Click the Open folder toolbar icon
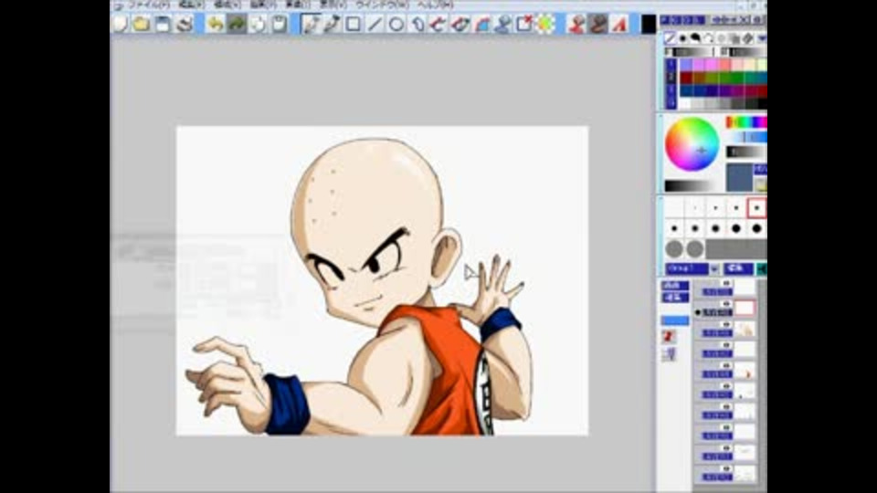 pyautogui.click(x=141, y=24)
